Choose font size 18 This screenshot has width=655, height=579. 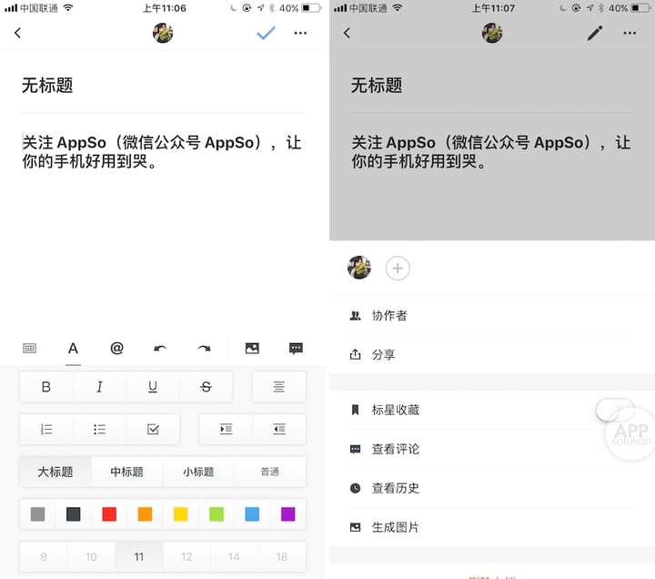(x=282, y=557)
